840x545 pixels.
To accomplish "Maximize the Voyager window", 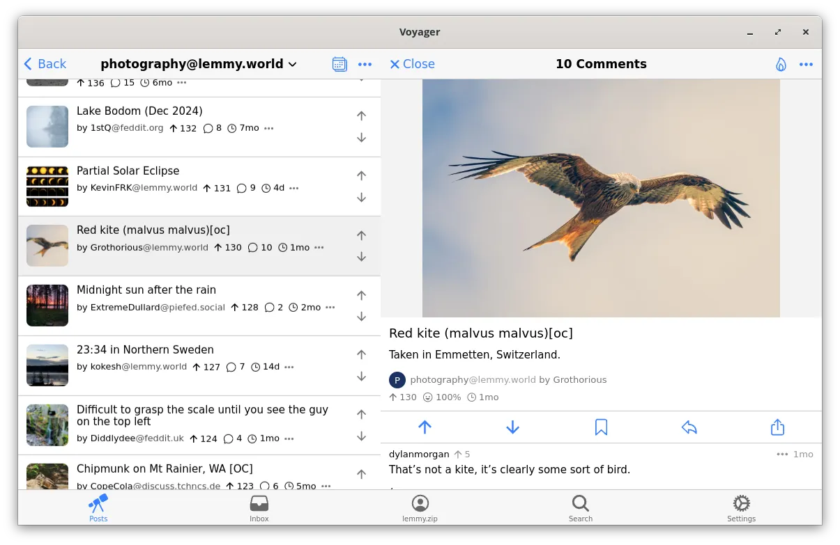I will tap(778, 32).
